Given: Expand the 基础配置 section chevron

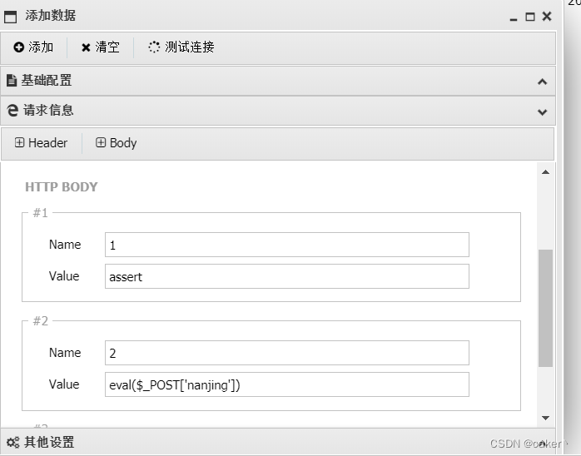Looking at the screenshot, I should (x=542, y=82).
